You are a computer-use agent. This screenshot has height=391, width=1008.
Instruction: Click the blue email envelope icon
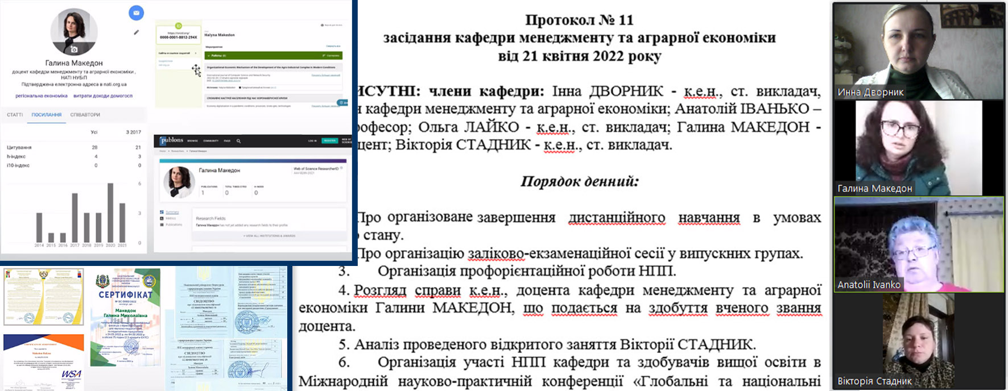click(x=136, y=13)
